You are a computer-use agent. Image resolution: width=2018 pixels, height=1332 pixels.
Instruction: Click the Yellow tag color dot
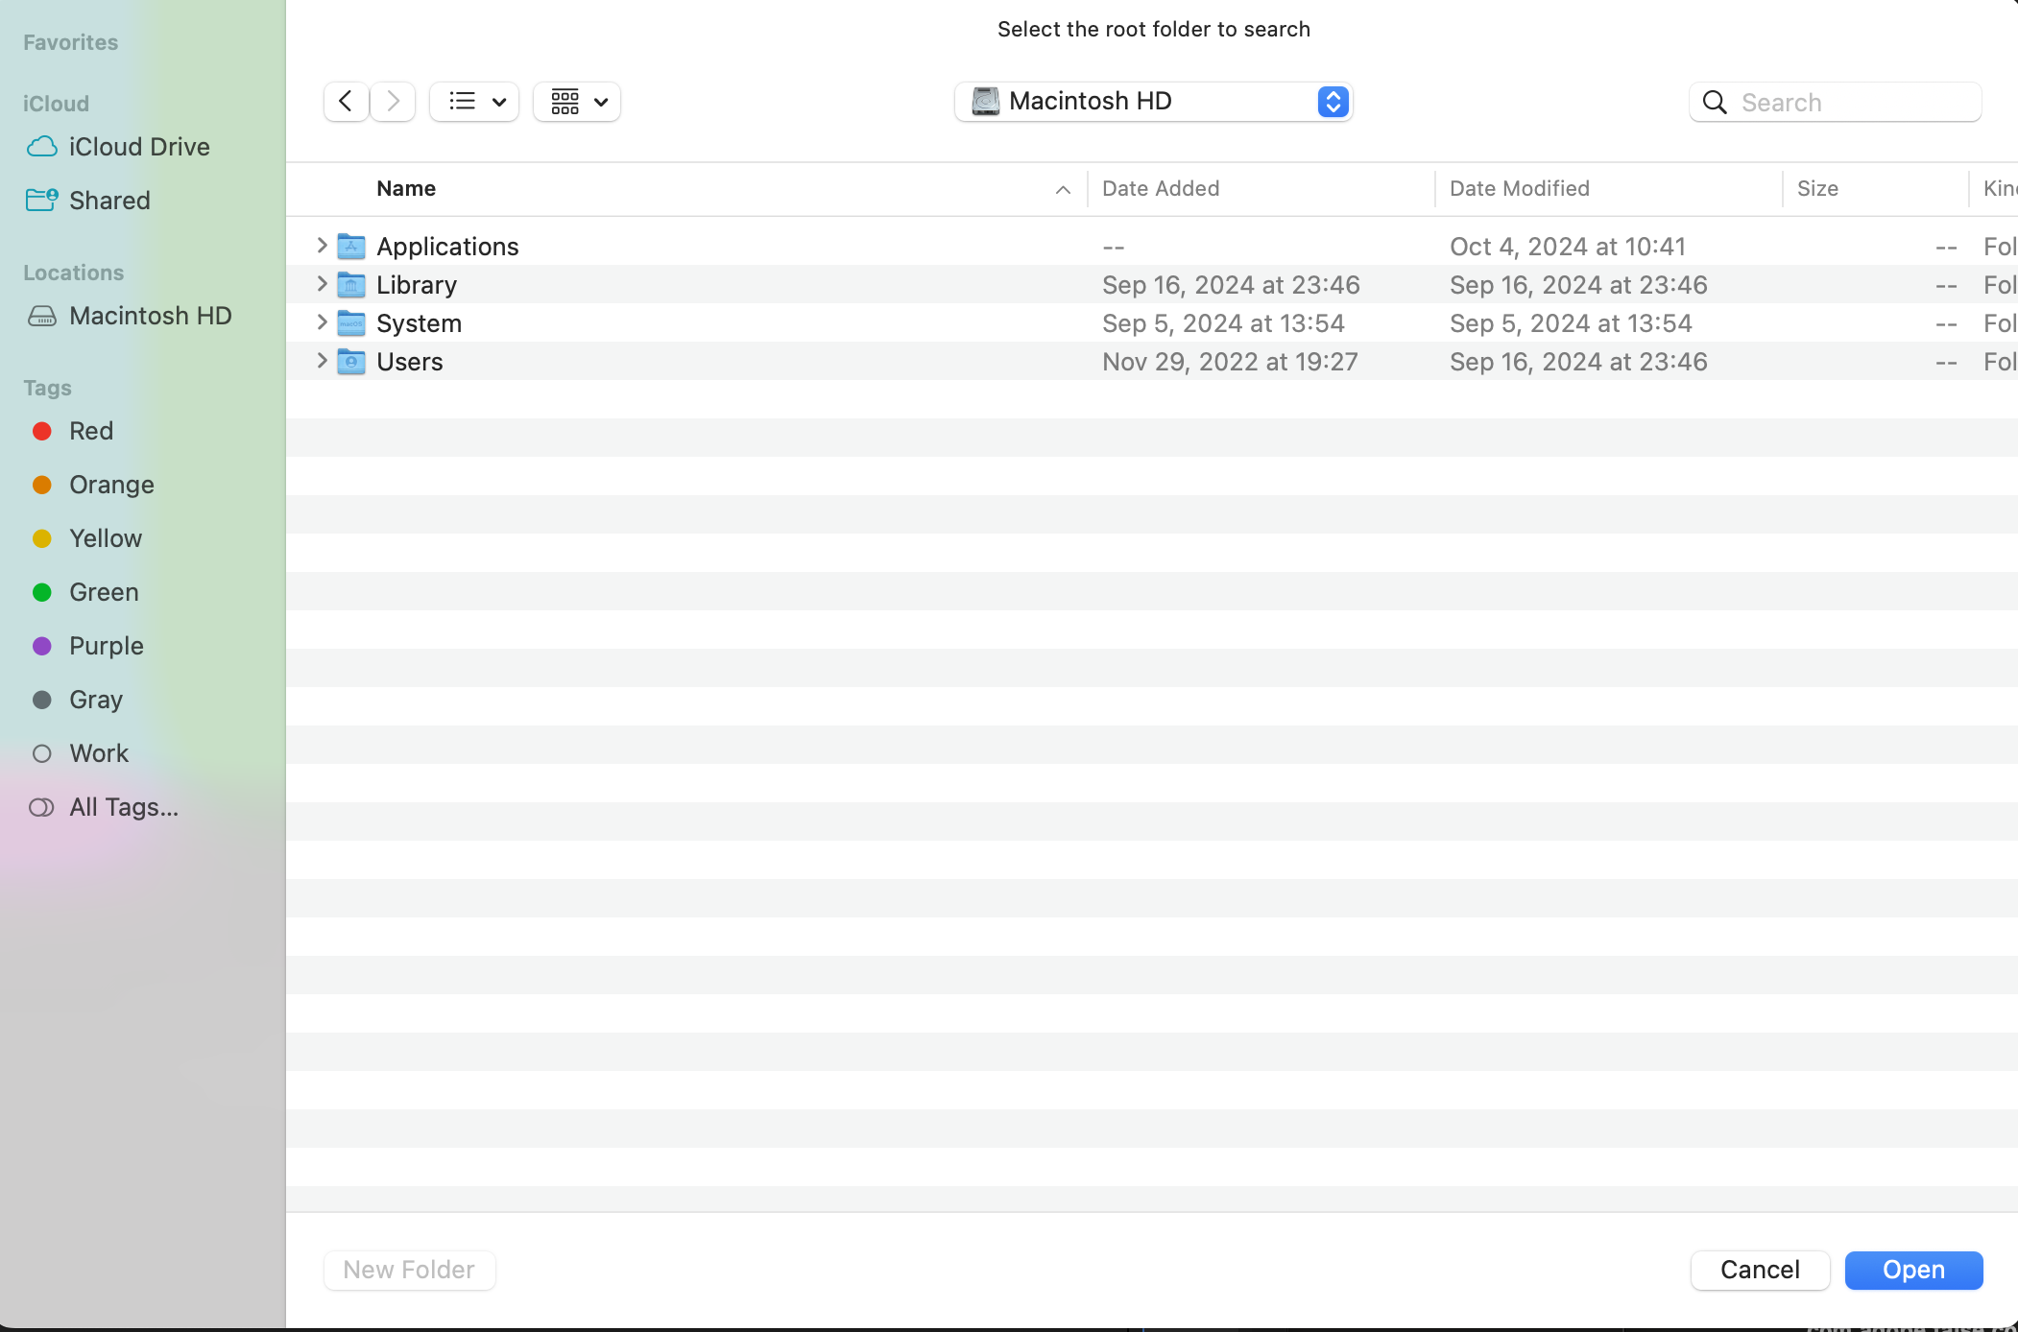coord(42,538)
